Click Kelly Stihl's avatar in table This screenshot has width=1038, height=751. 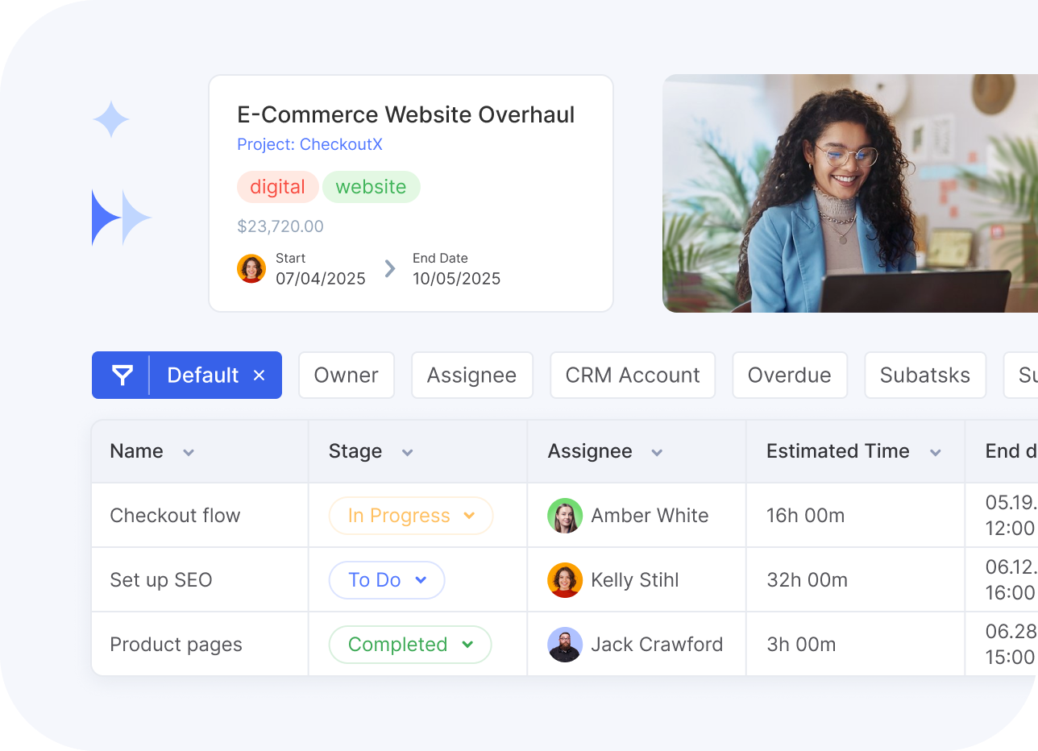565,580
